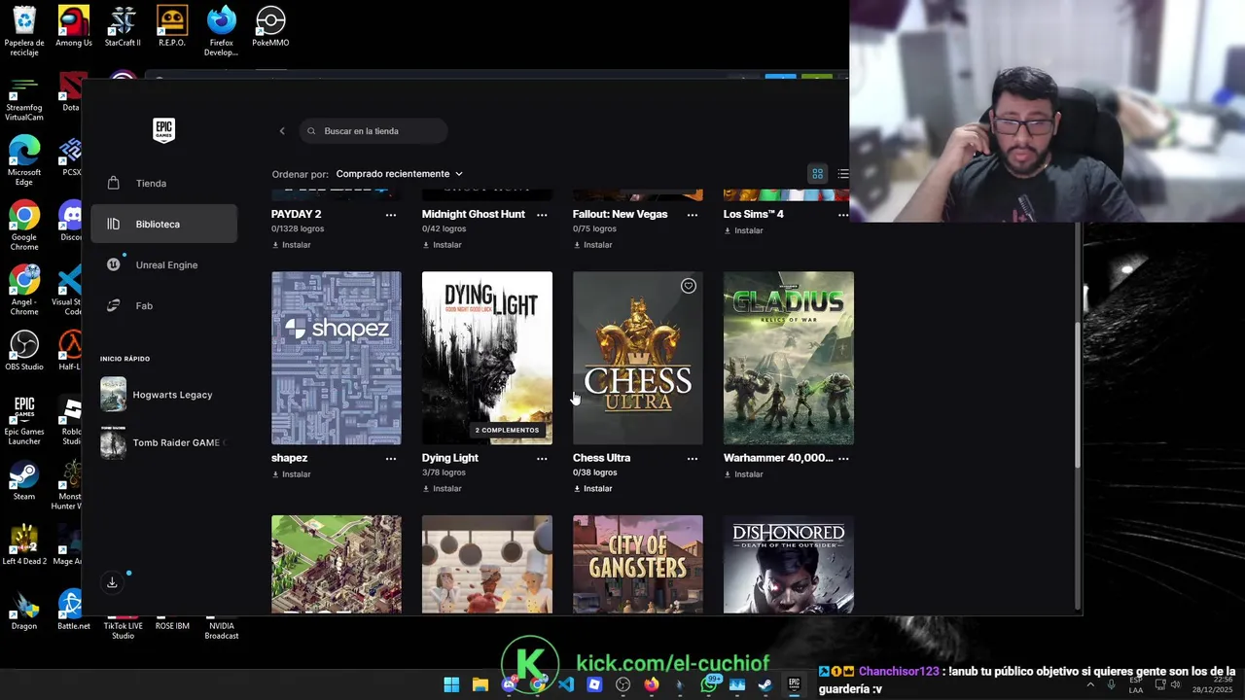Image resolution: width=1245 pixels, height=700 pixels.
Task: Open the Windows Start button in taskbar
Action: click(451, 684)
